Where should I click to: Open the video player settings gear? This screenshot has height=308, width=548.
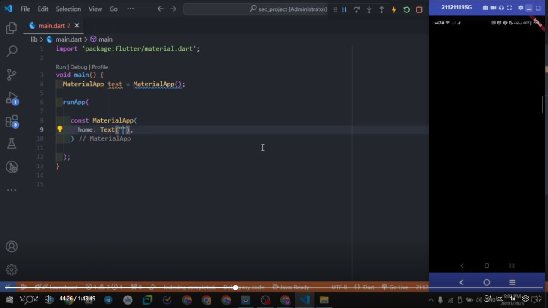[525, 299]
